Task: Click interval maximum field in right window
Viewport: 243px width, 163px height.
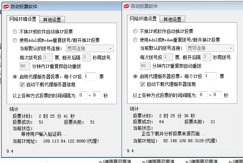Action: click(217, 95)
